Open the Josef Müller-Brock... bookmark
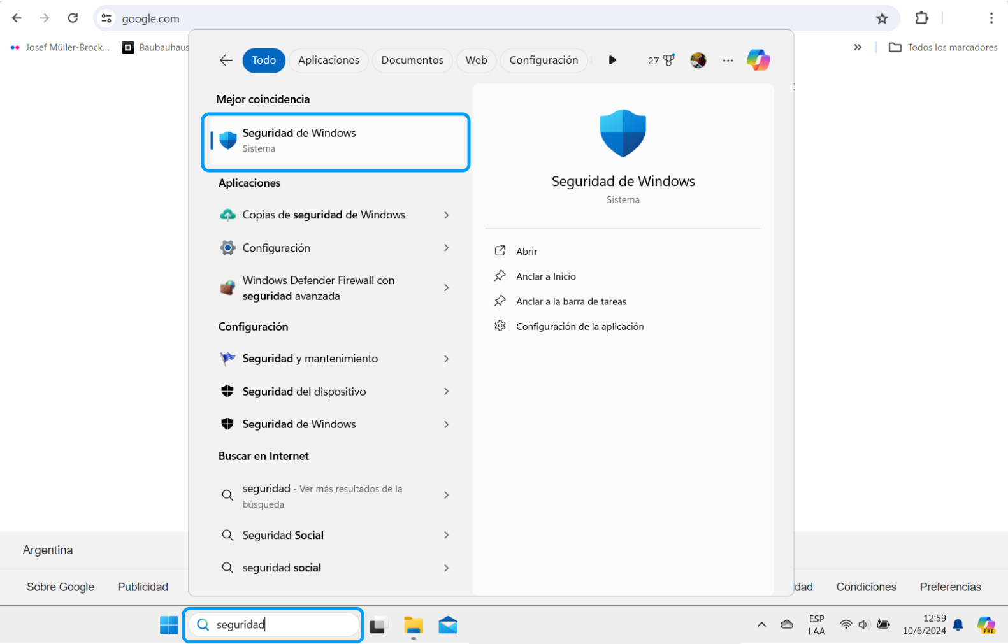This screenshot has height=644, width=1008. pyautogui.click(x=61, y=47)
